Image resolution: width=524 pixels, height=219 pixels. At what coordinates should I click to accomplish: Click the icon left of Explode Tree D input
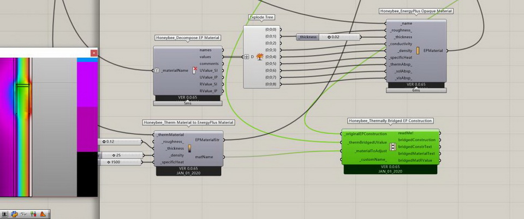tap(246, 57)
